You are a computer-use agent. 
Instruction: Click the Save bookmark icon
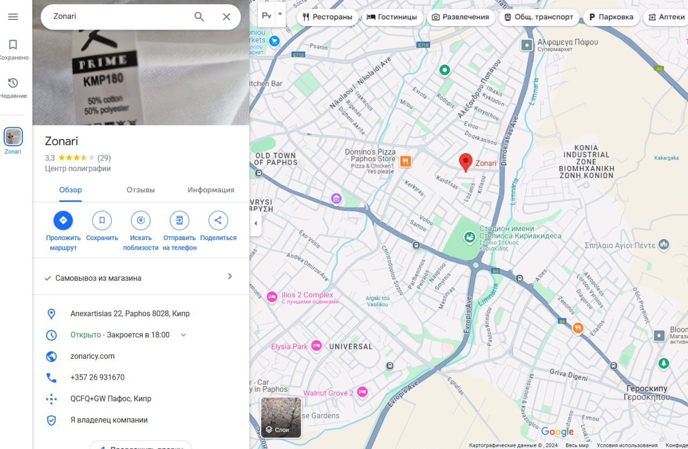[x=102, y=220]
